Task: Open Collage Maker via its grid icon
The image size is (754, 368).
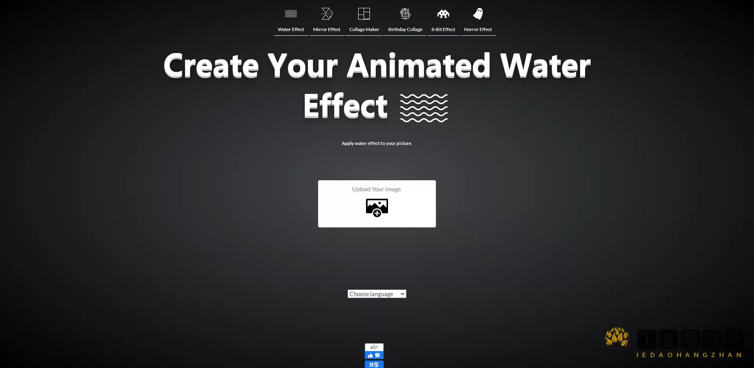Action: pos(364,13)
